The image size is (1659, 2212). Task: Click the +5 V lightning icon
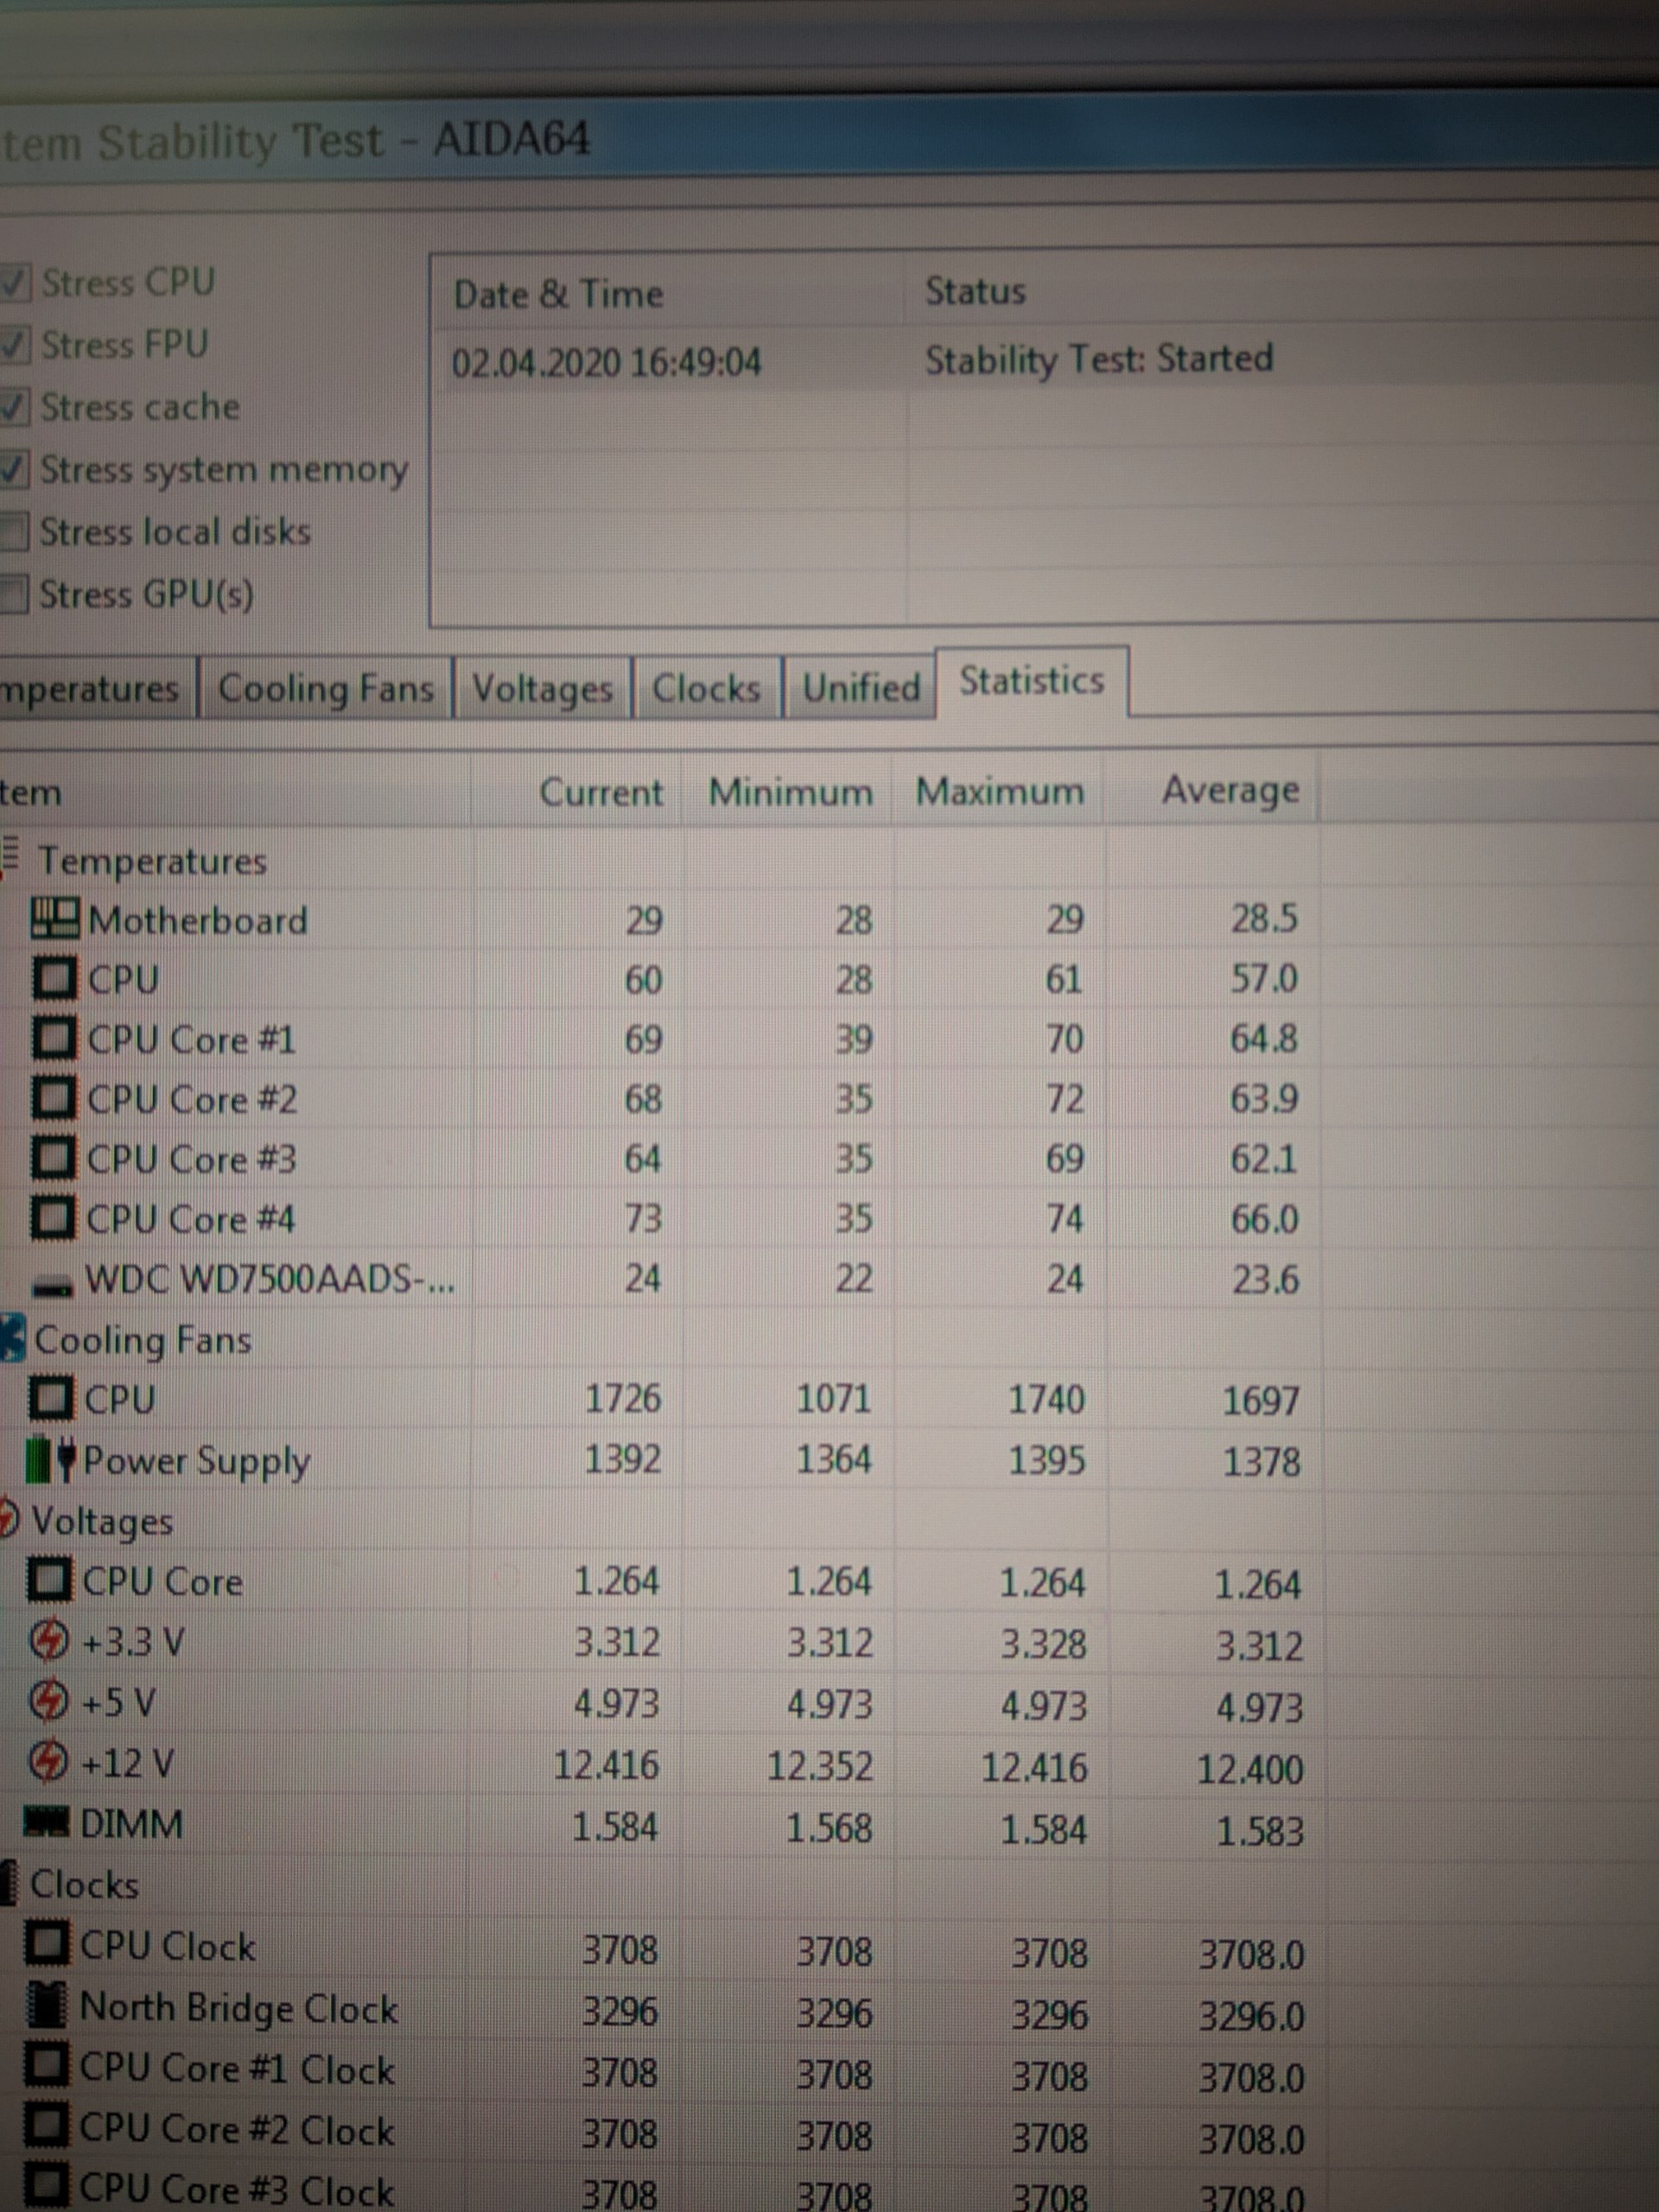[48, 1700]
